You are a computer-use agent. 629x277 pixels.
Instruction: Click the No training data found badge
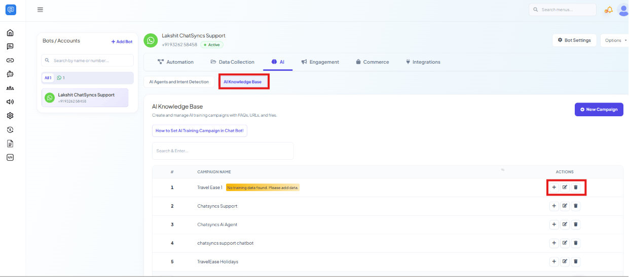(263, 188)
